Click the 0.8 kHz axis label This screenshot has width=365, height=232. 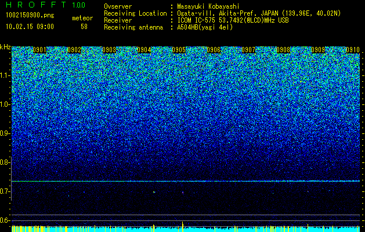point(5,162)
